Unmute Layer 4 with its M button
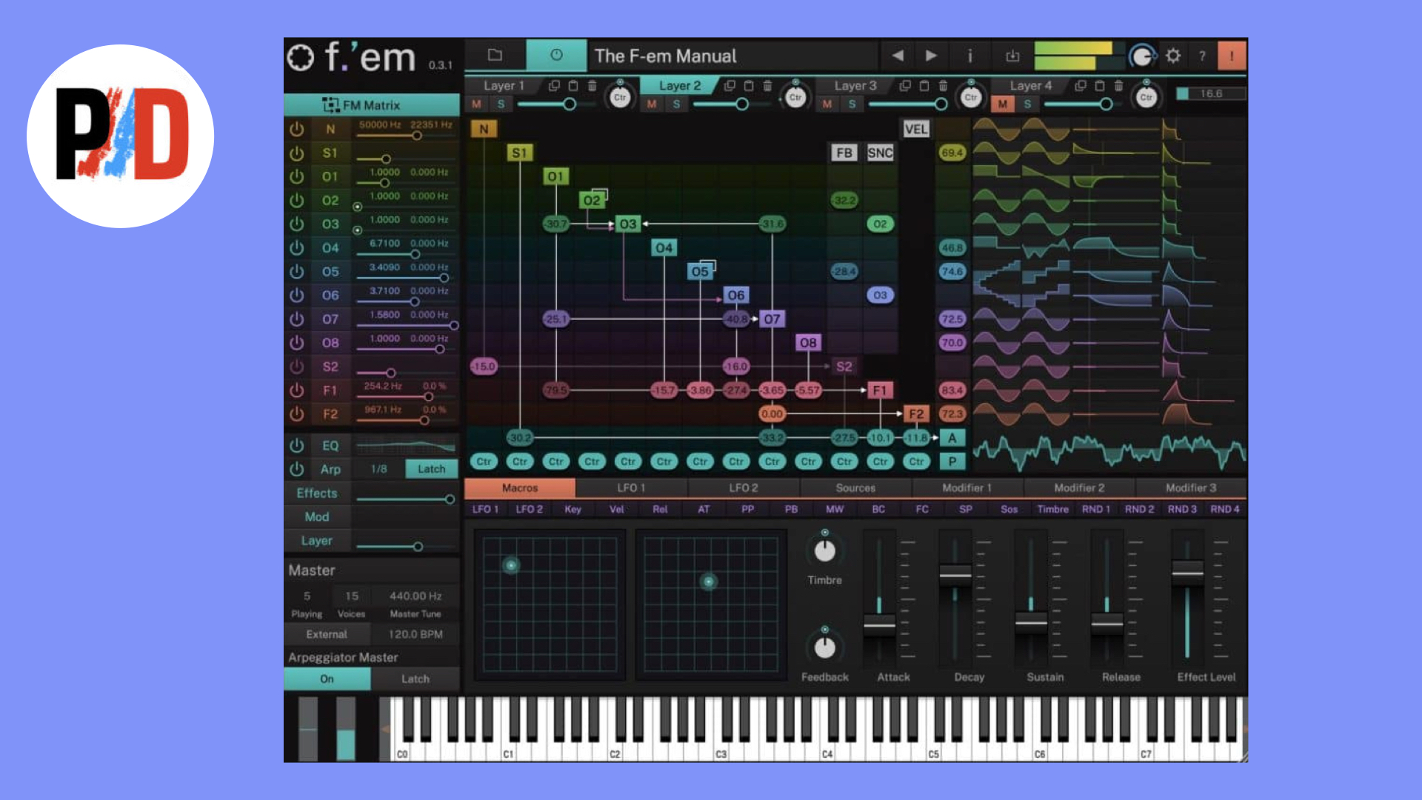Image resolution: width=1422 pixels, height=800 pixels. (1002, 104)
